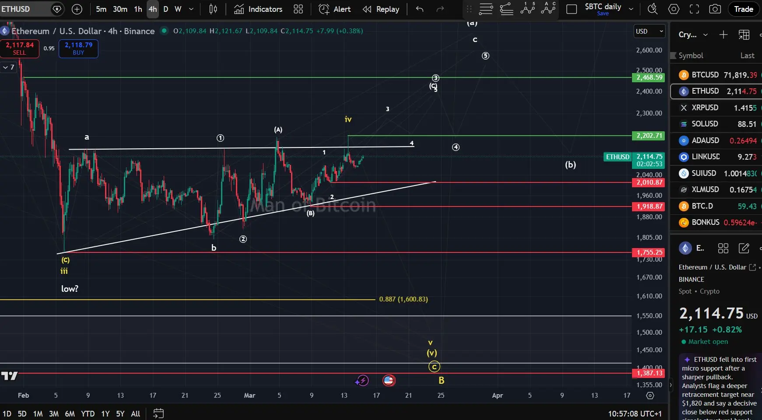The height and width of the screenshot is (420, 762).
Task: Switch to the 1h timeframe
Action: coord(138,9)
